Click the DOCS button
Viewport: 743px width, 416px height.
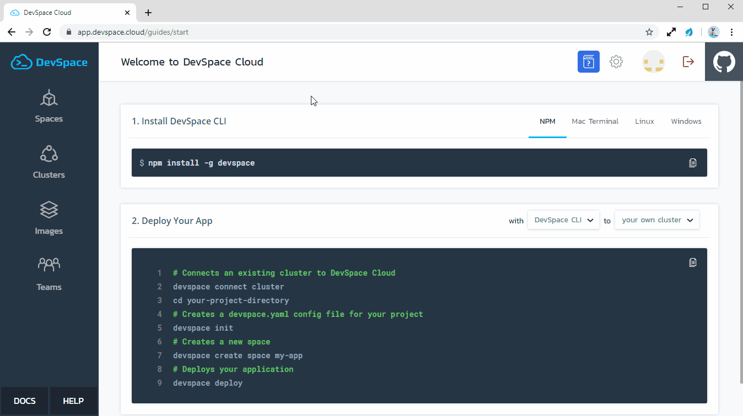(x=25, y=401)
